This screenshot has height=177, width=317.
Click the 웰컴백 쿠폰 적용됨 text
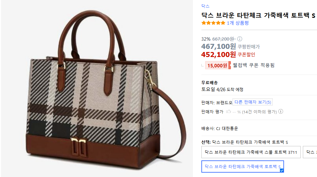[x=254, y=65]
